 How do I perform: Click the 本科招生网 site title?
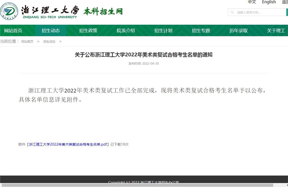[x=103, y=11]
